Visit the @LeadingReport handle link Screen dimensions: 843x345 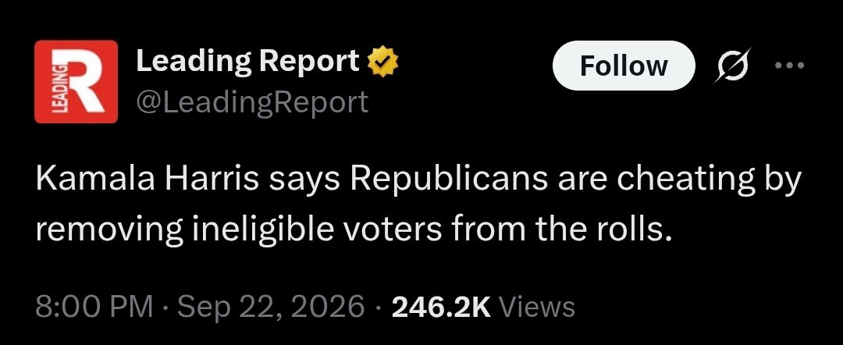tap(252, 101)
